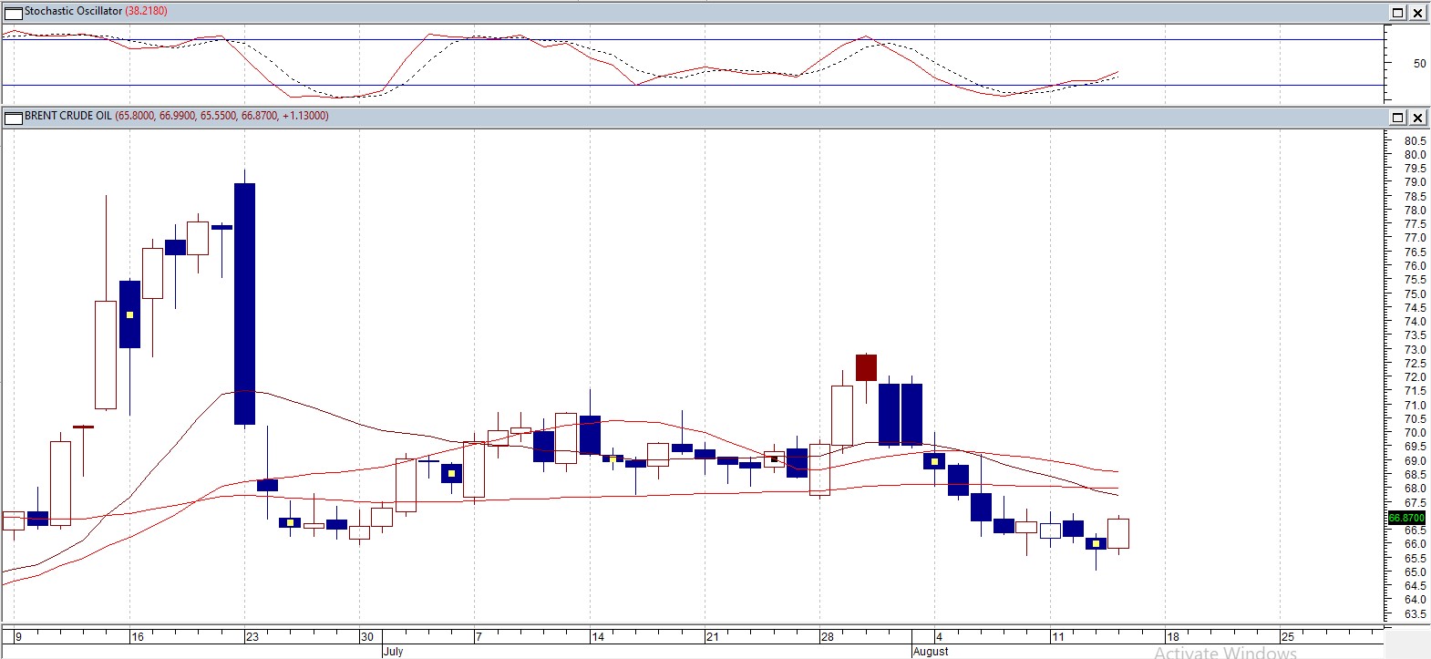Select the tall blue candle at June 23
The height and width of the screenshot is (659, 1431).
pos(244,304)
